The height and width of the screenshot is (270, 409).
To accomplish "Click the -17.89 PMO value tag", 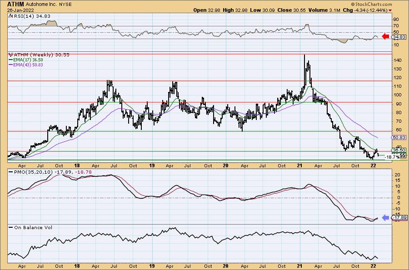I will 399,218.
